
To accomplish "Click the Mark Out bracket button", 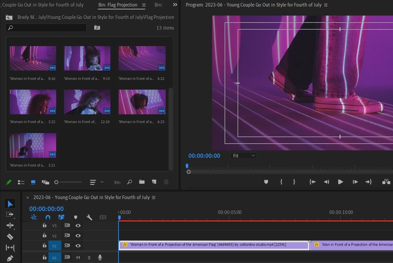I will tap(294, 182).
